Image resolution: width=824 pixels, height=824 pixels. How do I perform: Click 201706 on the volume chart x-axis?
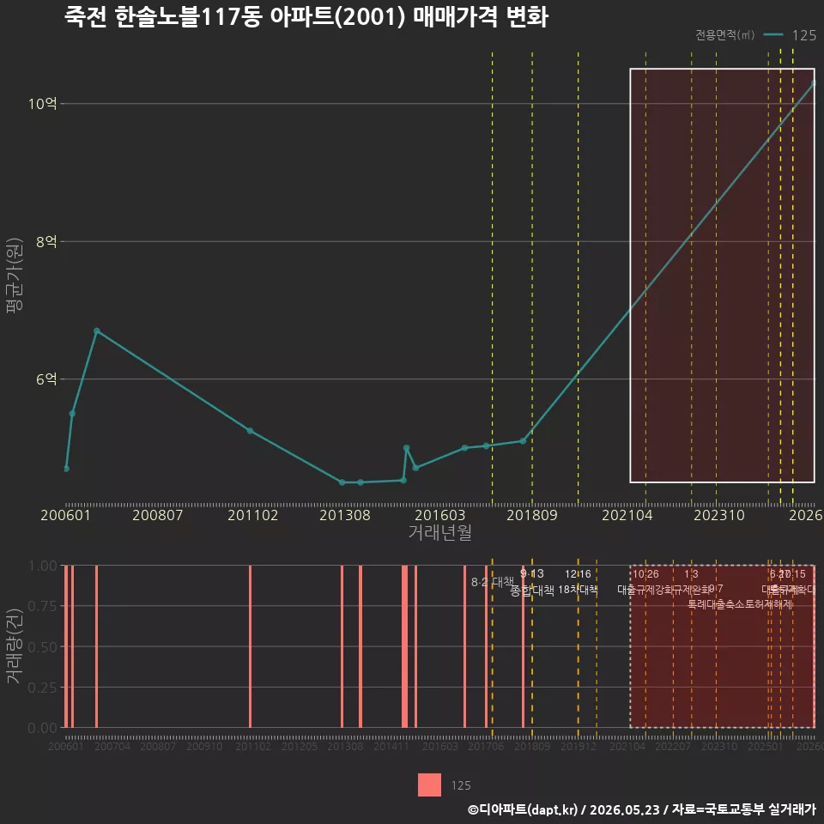486,746
